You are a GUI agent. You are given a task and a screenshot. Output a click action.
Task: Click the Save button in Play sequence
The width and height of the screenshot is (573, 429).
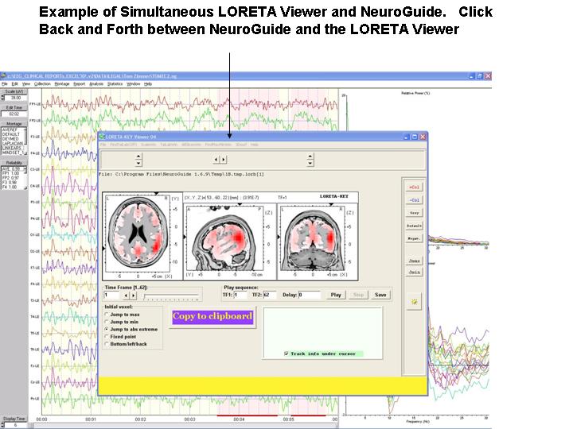pos(380,295)
